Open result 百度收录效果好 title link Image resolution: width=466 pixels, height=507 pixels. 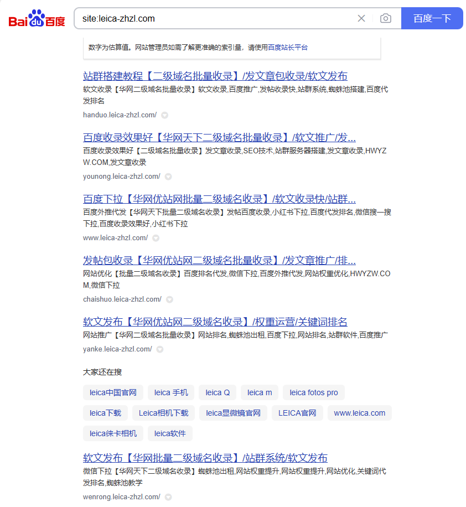[x=219, y=137]
